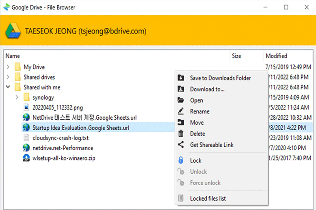Viewport: 316px width, 210px height.
Task: Click the blue Lock padlock icon
Action: click(x=181, y=160)
